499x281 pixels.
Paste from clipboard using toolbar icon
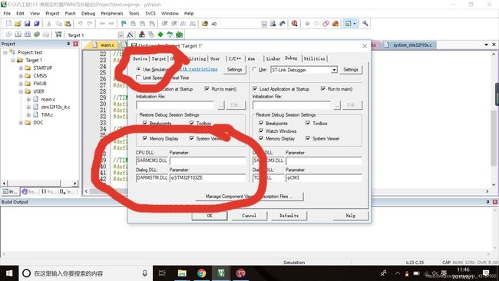pos(68,24)
